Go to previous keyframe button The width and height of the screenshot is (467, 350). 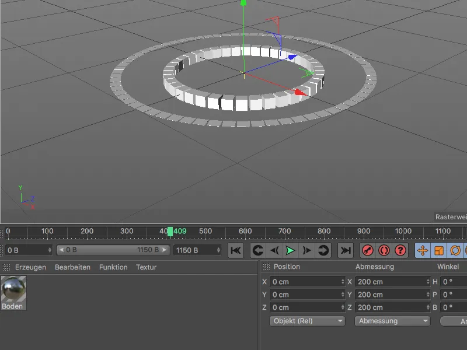258,250
